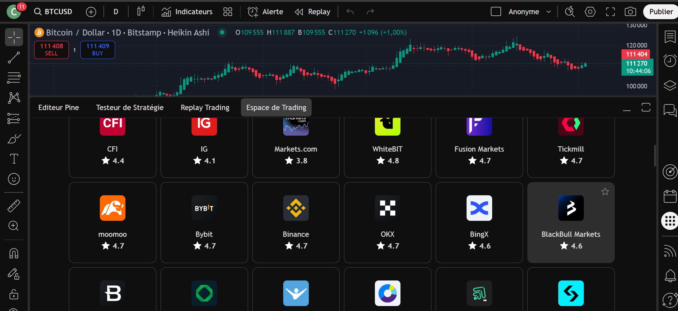Select the Text annotation tool

coord(14,159)
